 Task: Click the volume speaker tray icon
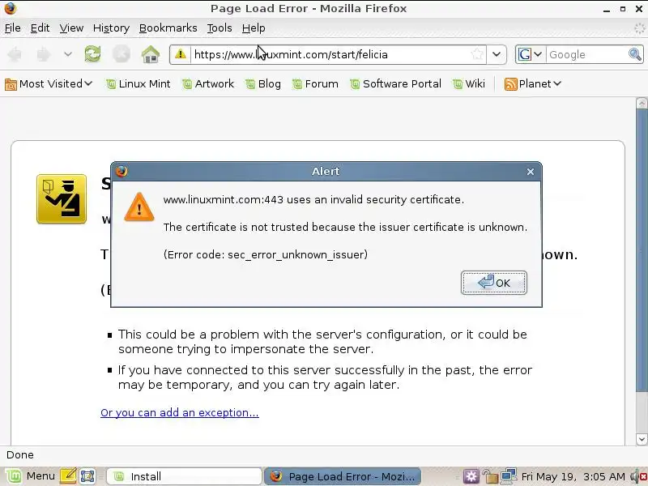(x=639, y=476)
